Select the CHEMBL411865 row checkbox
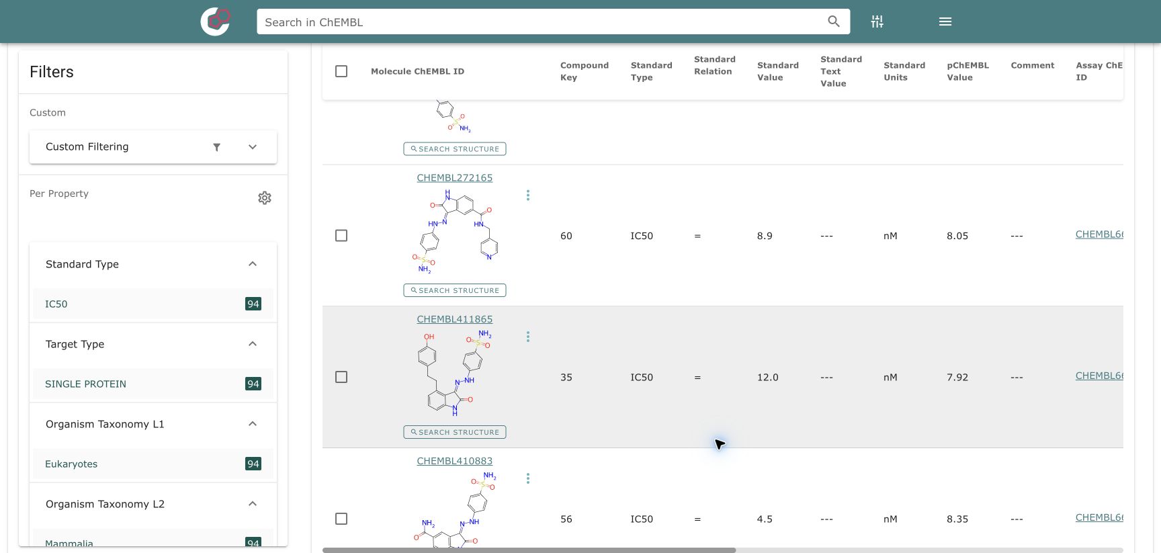Image resolution: width=1161 pixels, height=553 pixels. [x=341, y=377]
